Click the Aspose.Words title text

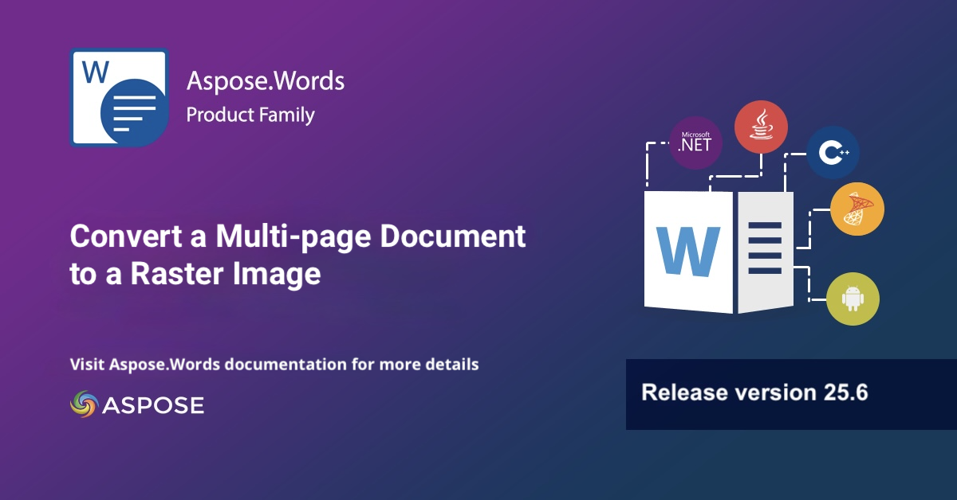click(x=265, y=80)
